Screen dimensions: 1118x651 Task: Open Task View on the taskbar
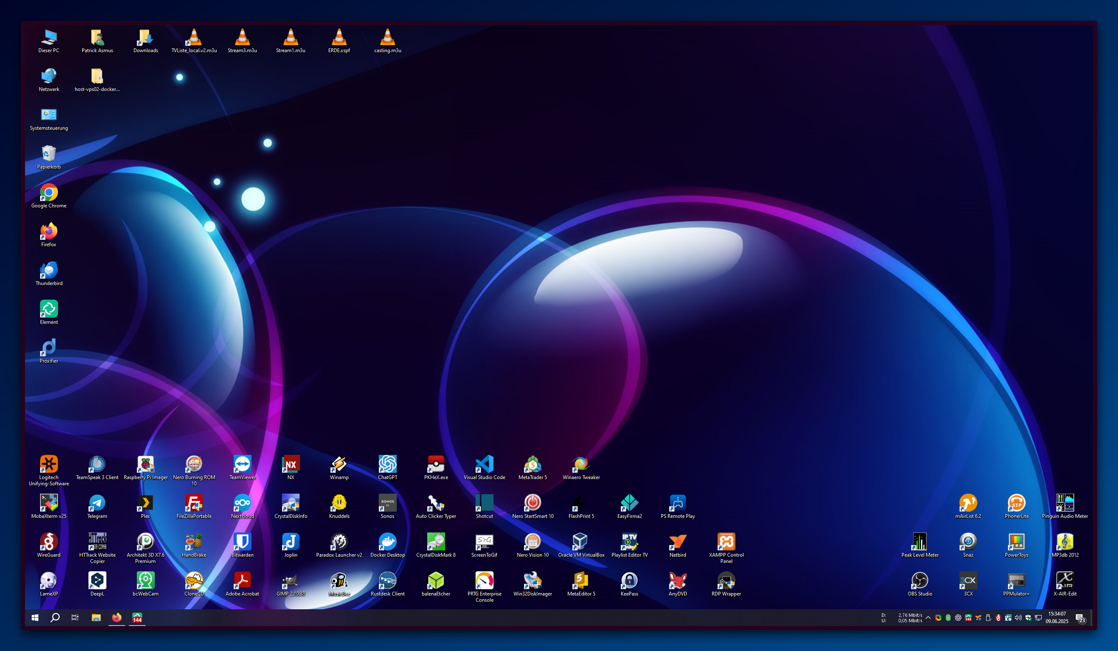coord(75,618)
